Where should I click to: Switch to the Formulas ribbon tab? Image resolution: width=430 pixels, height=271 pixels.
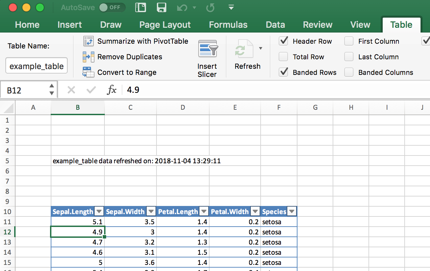pyautogui.click(x=228, y=24)
